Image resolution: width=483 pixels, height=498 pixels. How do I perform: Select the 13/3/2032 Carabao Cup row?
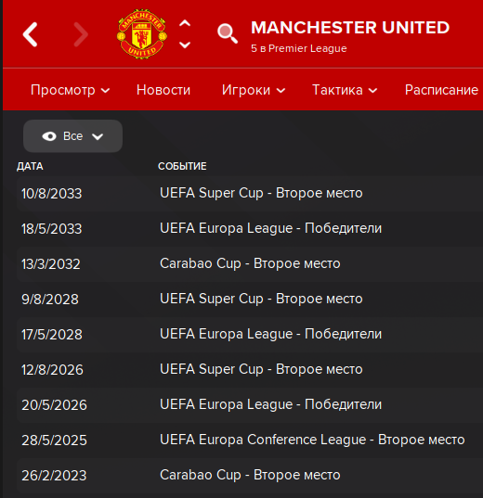click(250, 264)
